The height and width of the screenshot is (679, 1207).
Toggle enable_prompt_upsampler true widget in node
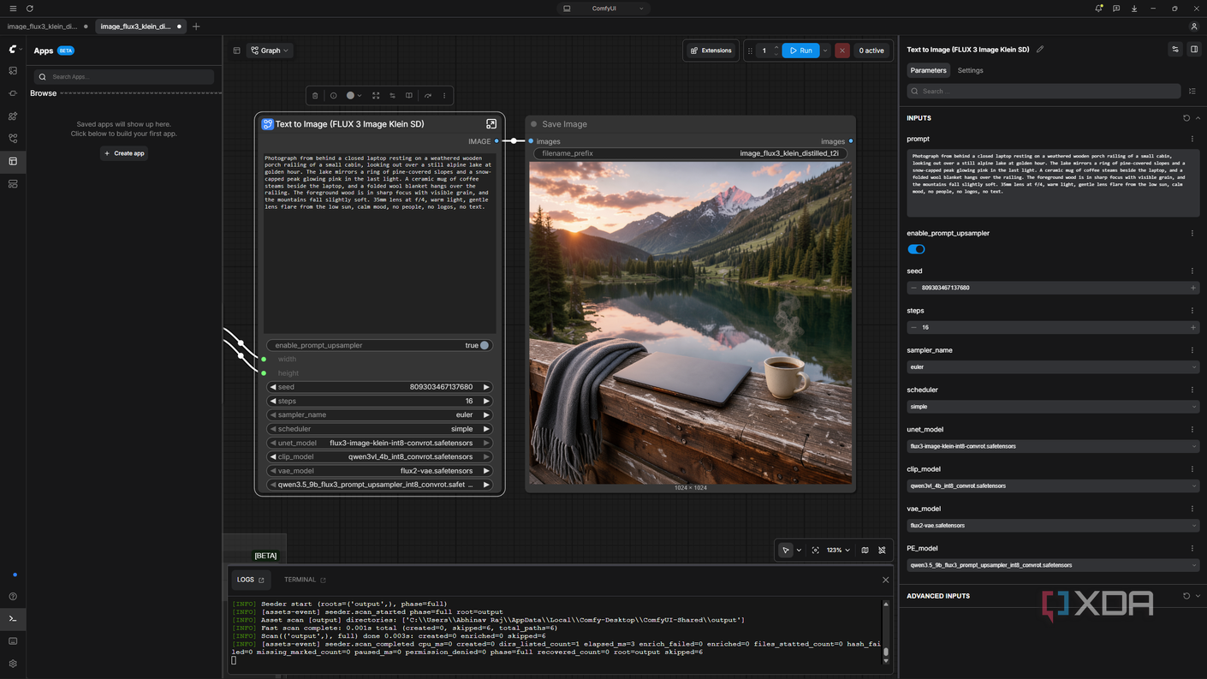coord(379,345)
